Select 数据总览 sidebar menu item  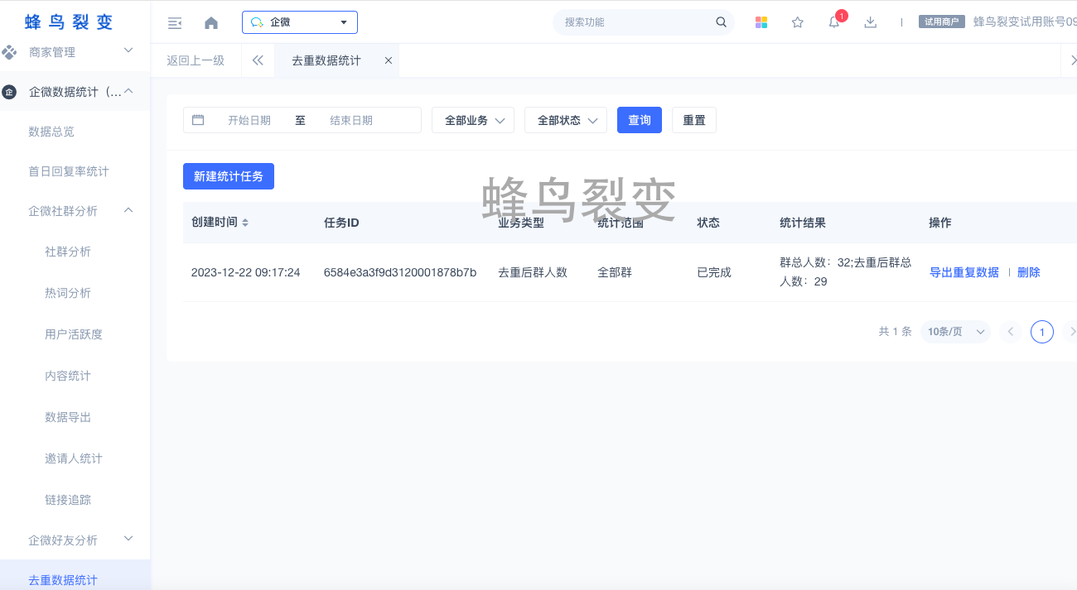point(51,132)
